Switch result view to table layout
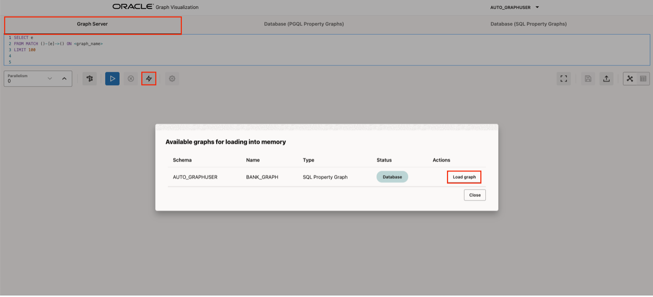The image size is (653, 297). 643,78
